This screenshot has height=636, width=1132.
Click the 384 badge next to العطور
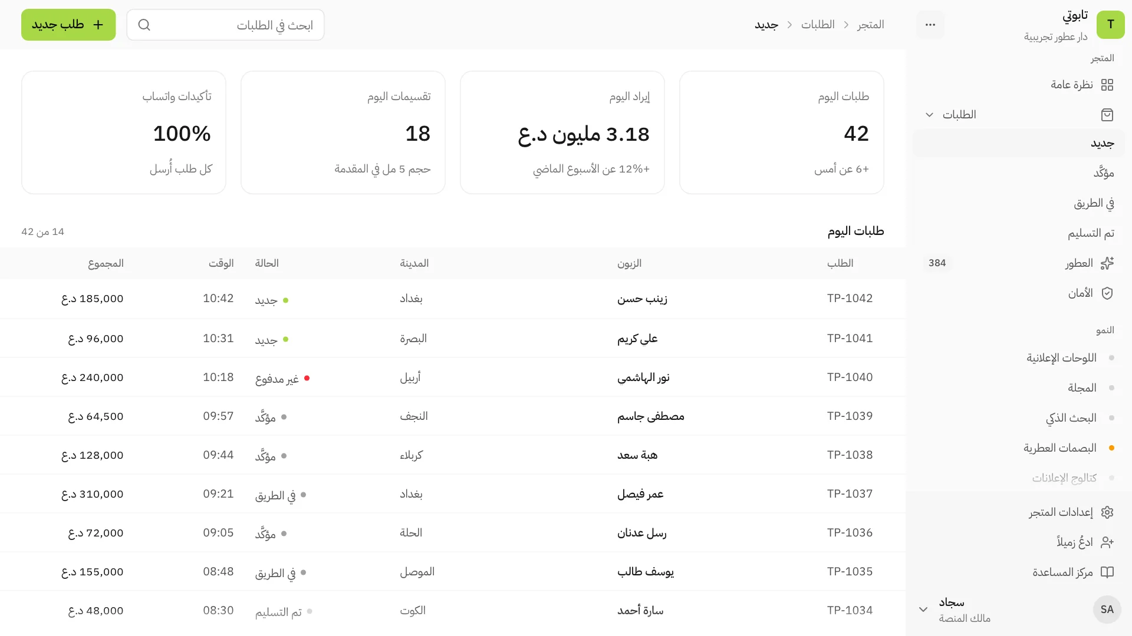pos(937,263)
